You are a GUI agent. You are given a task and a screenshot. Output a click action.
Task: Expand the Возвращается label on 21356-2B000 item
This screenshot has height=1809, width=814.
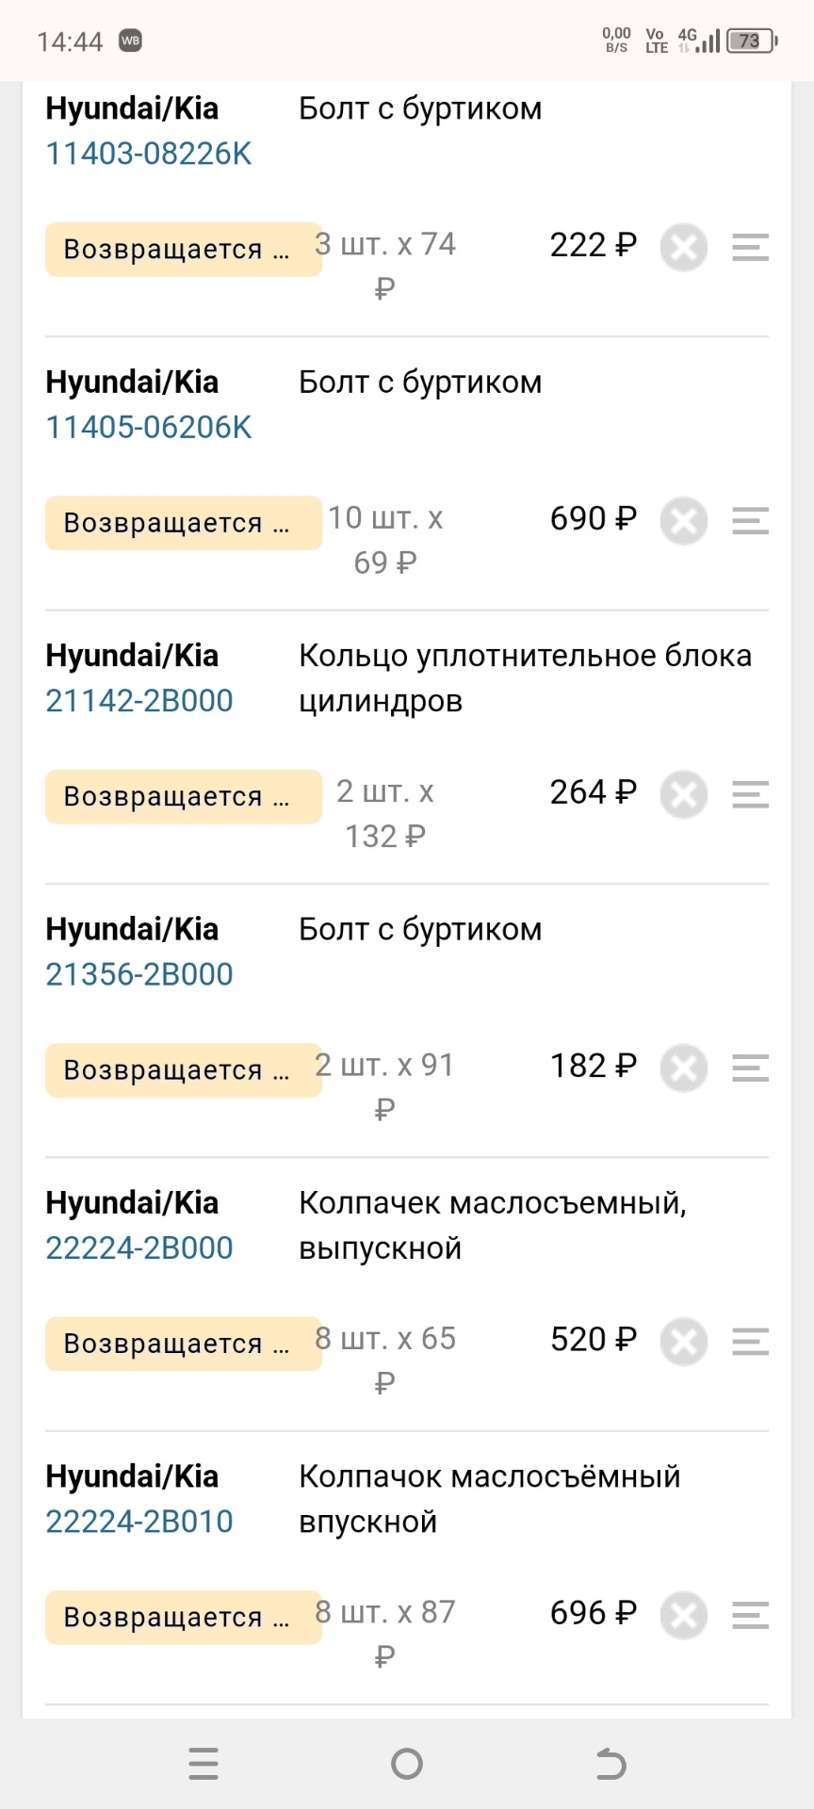pos(183,1068)
